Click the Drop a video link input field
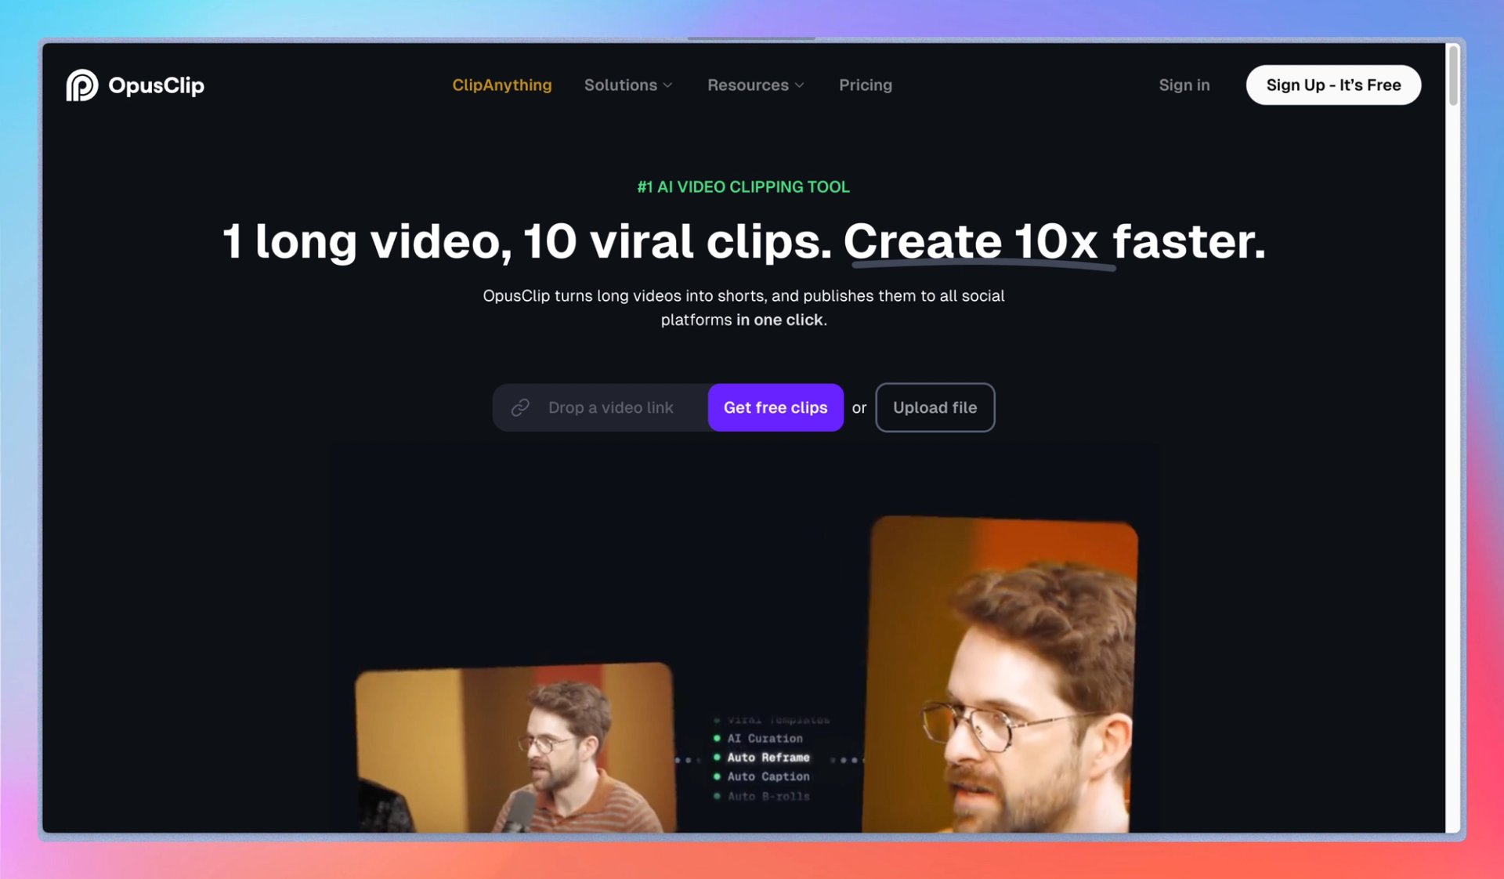1504x879 pixels. click(609, 407)
